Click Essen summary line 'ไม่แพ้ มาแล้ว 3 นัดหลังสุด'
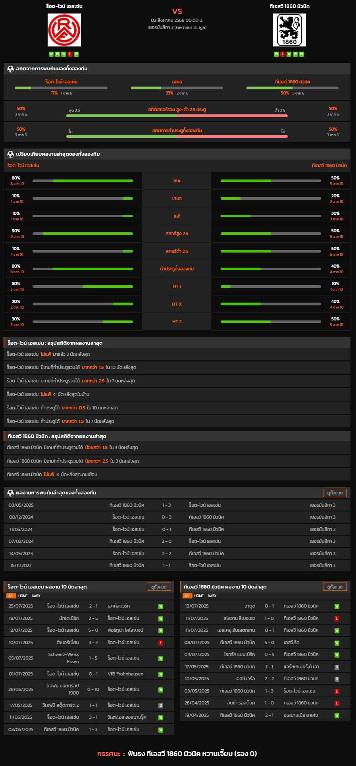 coord(177,354)
